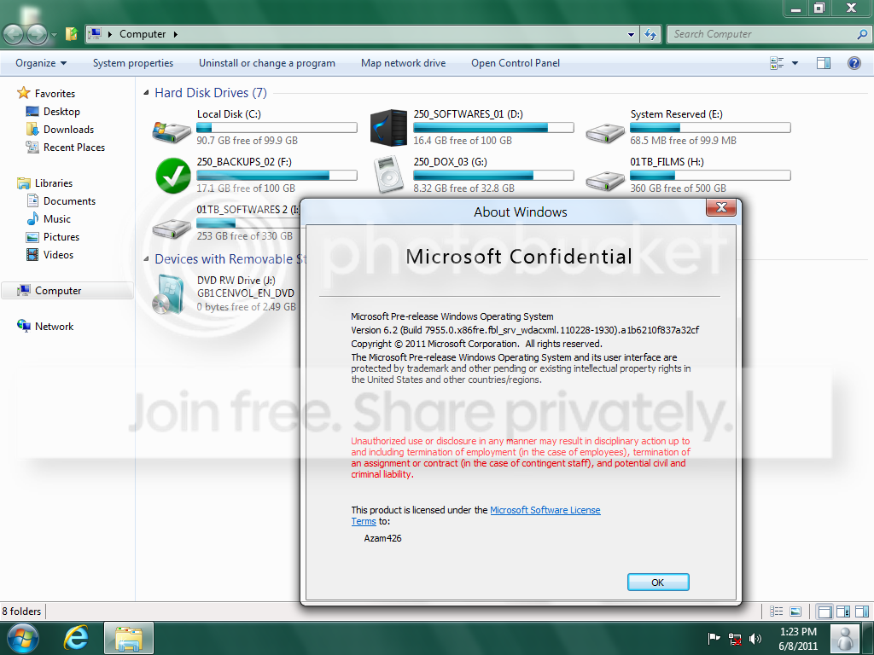The image size is (874, 655).
Task: Click Open Control Panel
Action: point(516,63)
